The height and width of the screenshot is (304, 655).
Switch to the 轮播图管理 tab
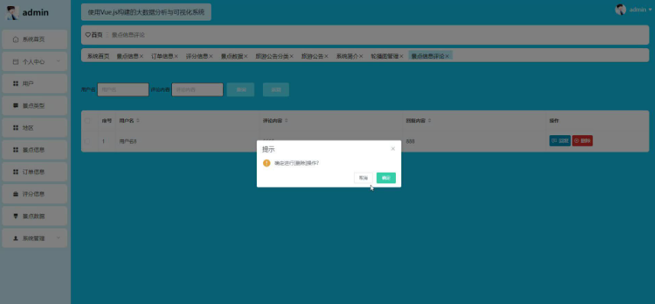click(x=384, y=56)
